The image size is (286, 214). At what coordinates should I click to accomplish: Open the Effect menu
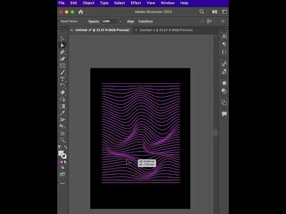[x=136, y=3]
